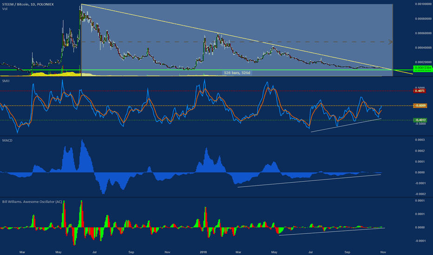433x255 pixels.
Task: Click the orange -0.0009 SMII value tag
Action: 420,106
